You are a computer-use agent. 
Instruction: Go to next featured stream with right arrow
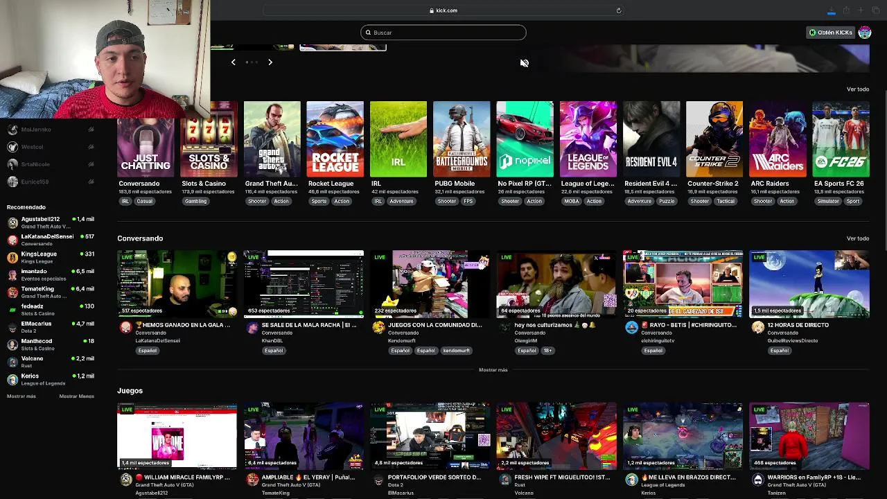click(x=270, y=62)
